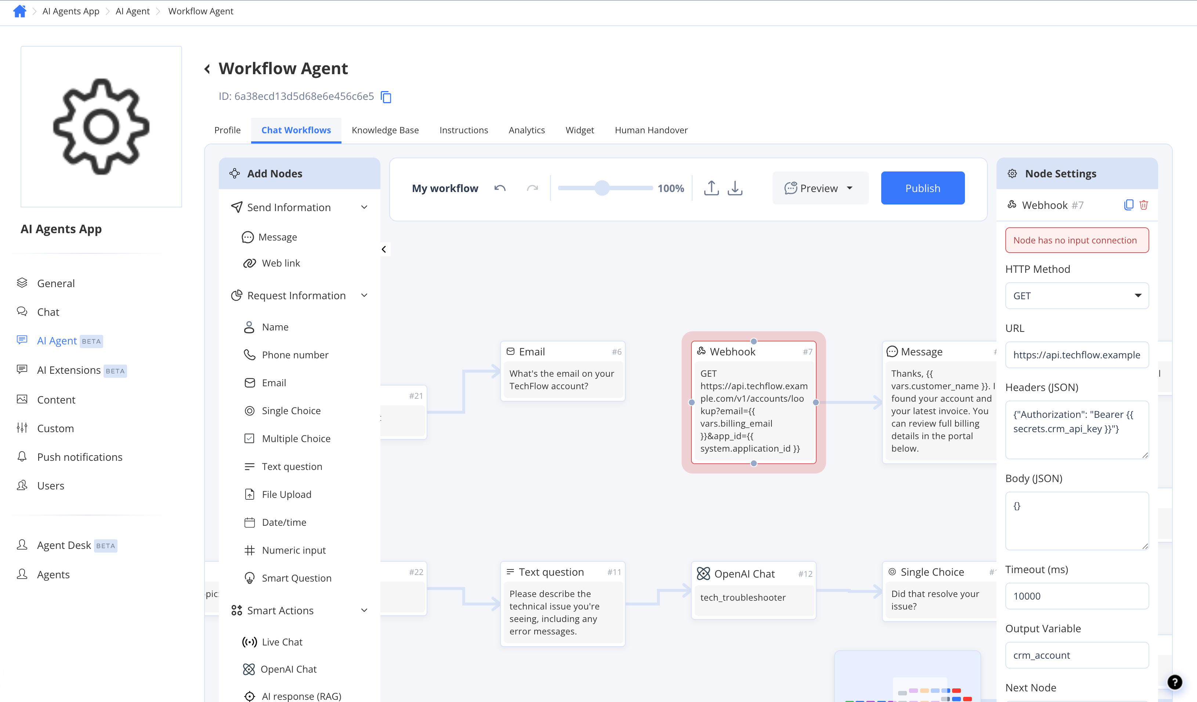Viewport: 1197px width, 702px height.
Task: Click the download workflow icon
Action: pos(735,188)
